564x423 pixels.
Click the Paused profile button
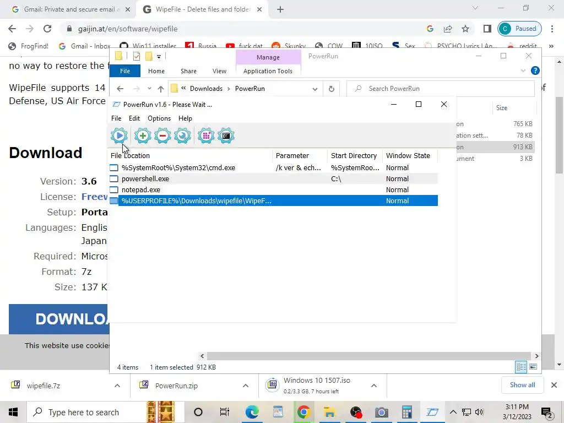coord(520,29)
